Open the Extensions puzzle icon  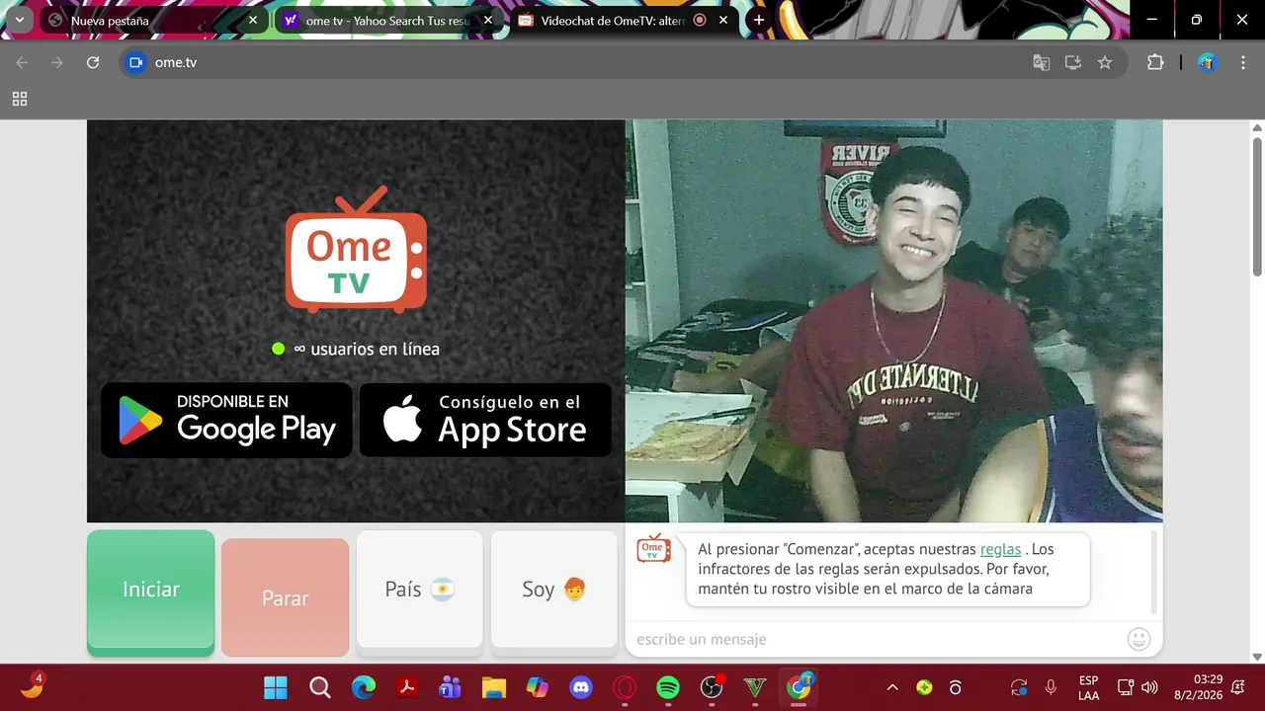(1155, 62)
